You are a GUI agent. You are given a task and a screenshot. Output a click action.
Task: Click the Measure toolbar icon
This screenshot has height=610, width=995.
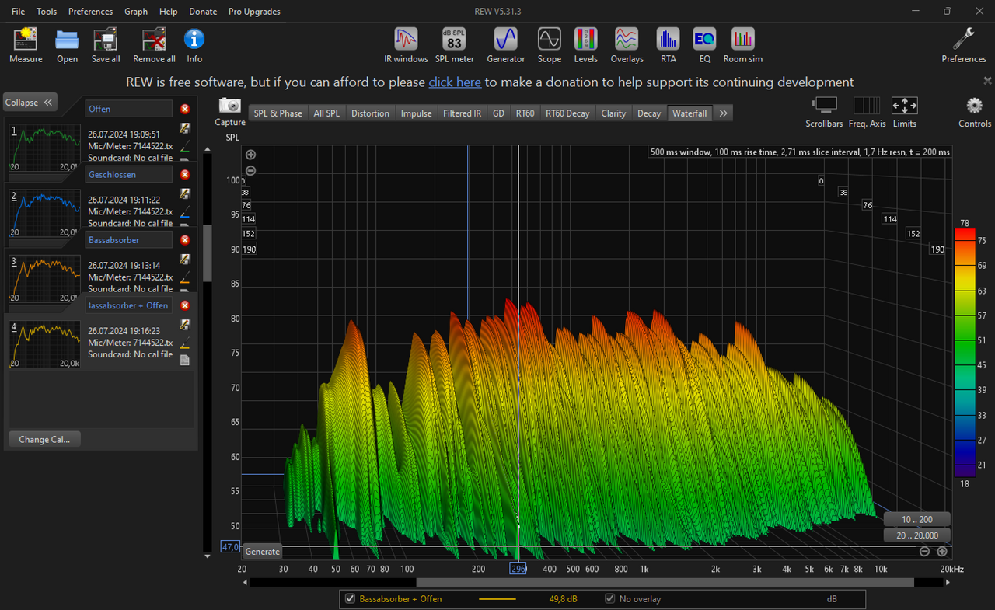[26, 39]
